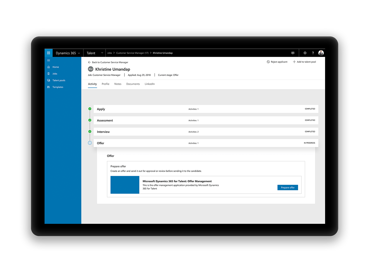Screen dimensions: 369x277
Task: Open settings gear icon
Action: tap(305, 53)
